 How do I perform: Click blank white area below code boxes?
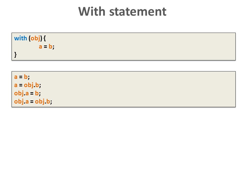pyautogui.click(x=123, y=145)
